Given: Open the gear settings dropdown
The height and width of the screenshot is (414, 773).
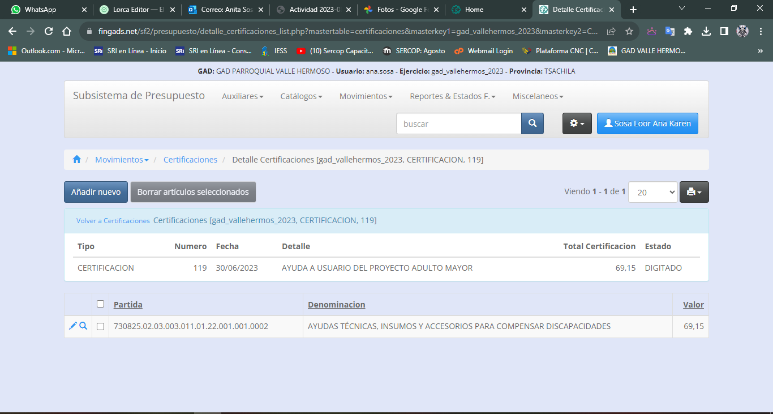Looking at the screenshot, I should point(577,123).
